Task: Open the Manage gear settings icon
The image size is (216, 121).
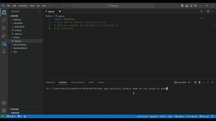Action: (x=4, y=111)
